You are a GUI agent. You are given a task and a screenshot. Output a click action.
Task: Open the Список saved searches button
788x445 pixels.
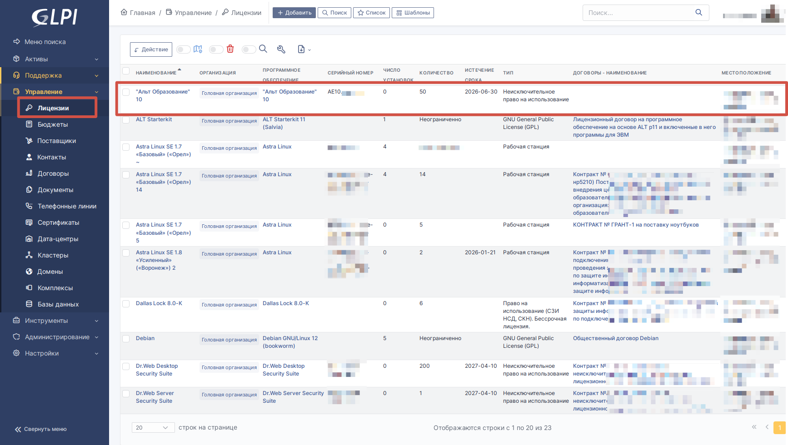(371, 13)
